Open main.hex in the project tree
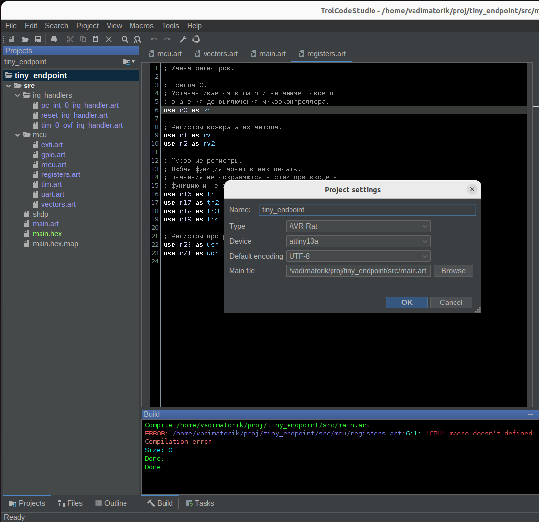Image resolution: width=539 pixels, height=522 pixels. coord(47,234)
